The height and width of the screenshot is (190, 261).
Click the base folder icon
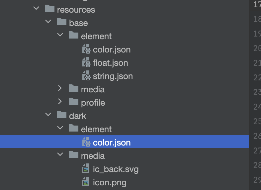tap(62, 22)
